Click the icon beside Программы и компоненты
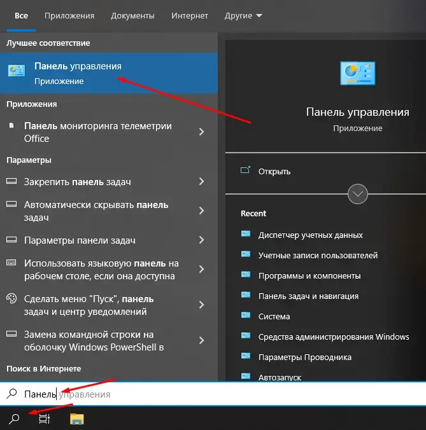Screen dimensions: 426x430 246,274
